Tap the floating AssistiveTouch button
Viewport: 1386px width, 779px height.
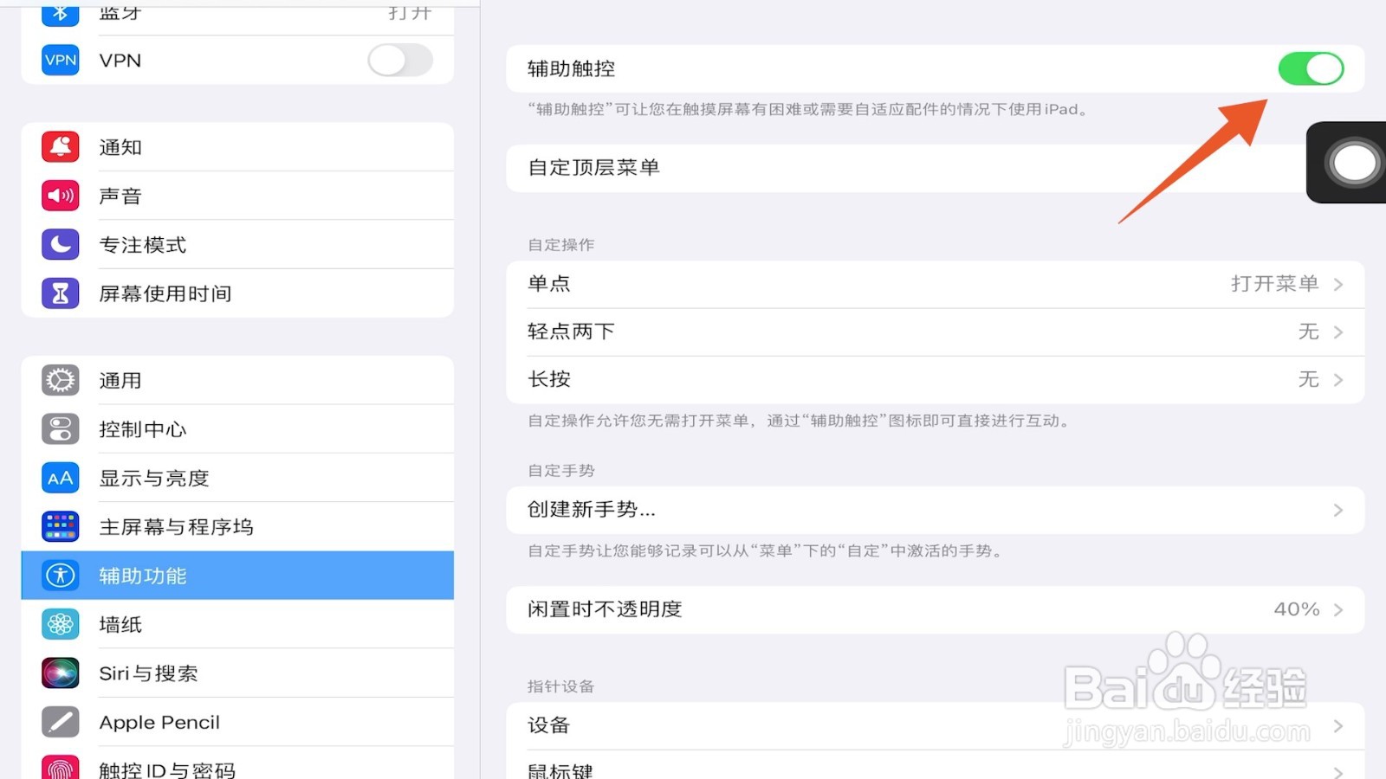(1354, 163)
